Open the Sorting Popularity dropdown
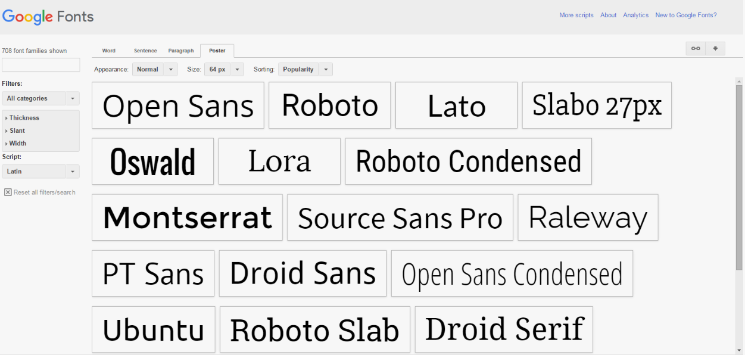745x355 pixels. coord(306,70)
